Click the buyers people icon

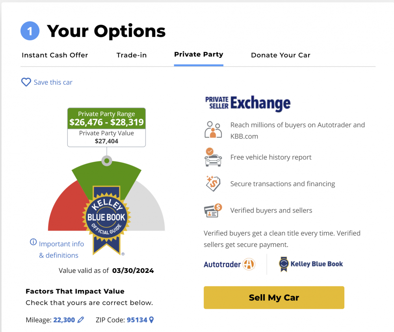point(213,130)
